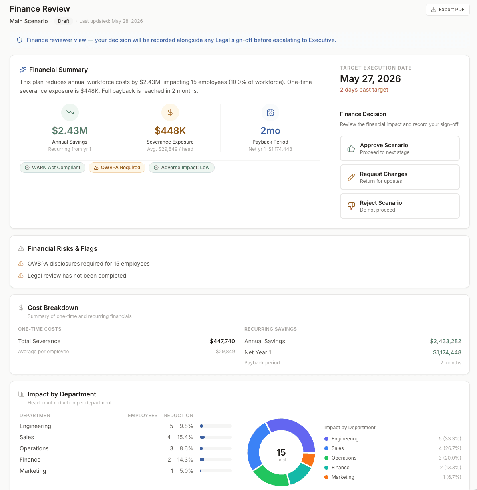Click the Adverse Impact: Low badge
The width and height of the screenshot is (477, 490).
(x=182, y=168)
